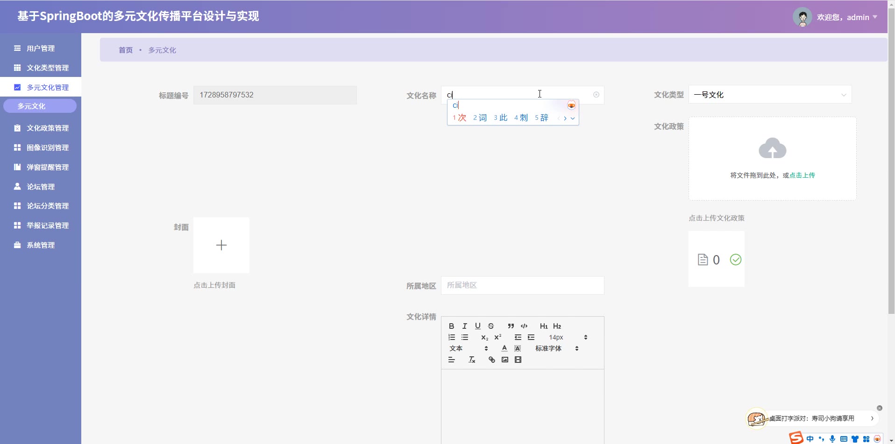Toggle underline formatting in the editor

pyautogui.click(x=477, y=326)
